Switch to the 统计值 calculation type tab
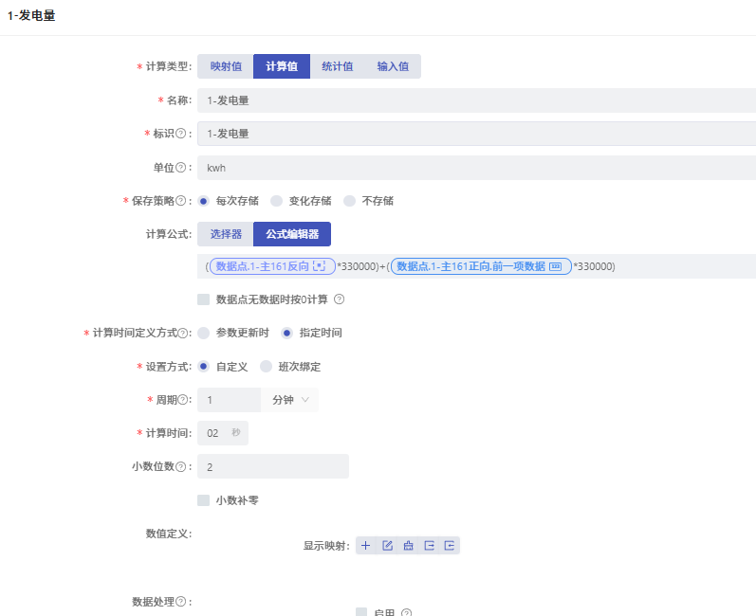 tap(337, 66)
